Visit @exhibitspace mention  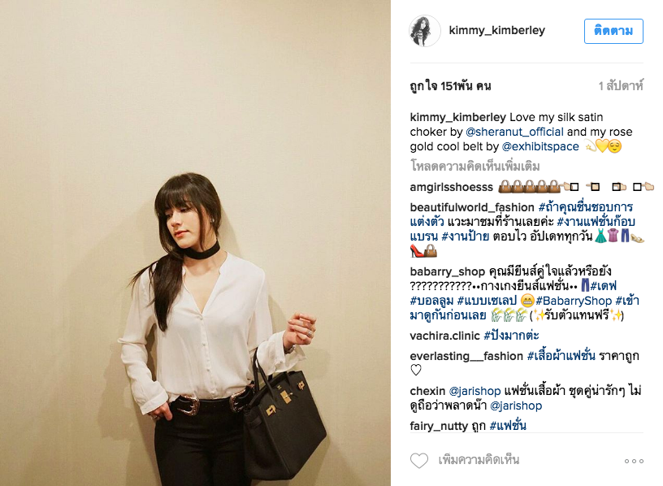click(x=540, y=147)
